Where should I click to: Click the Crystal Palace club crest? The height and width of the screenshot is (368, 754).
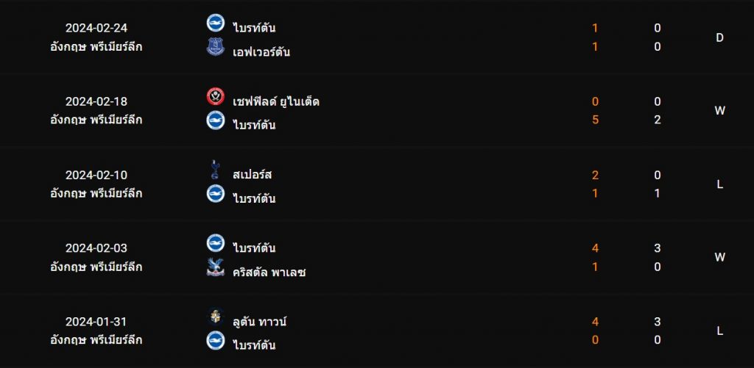coord(215,268)
